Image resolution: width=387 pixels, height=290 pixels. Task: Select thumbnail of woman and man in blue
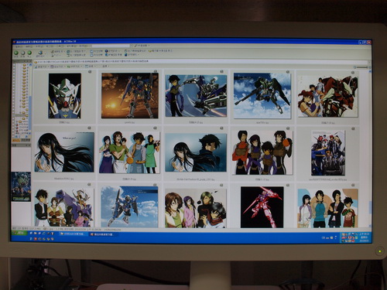pos(196,152)
